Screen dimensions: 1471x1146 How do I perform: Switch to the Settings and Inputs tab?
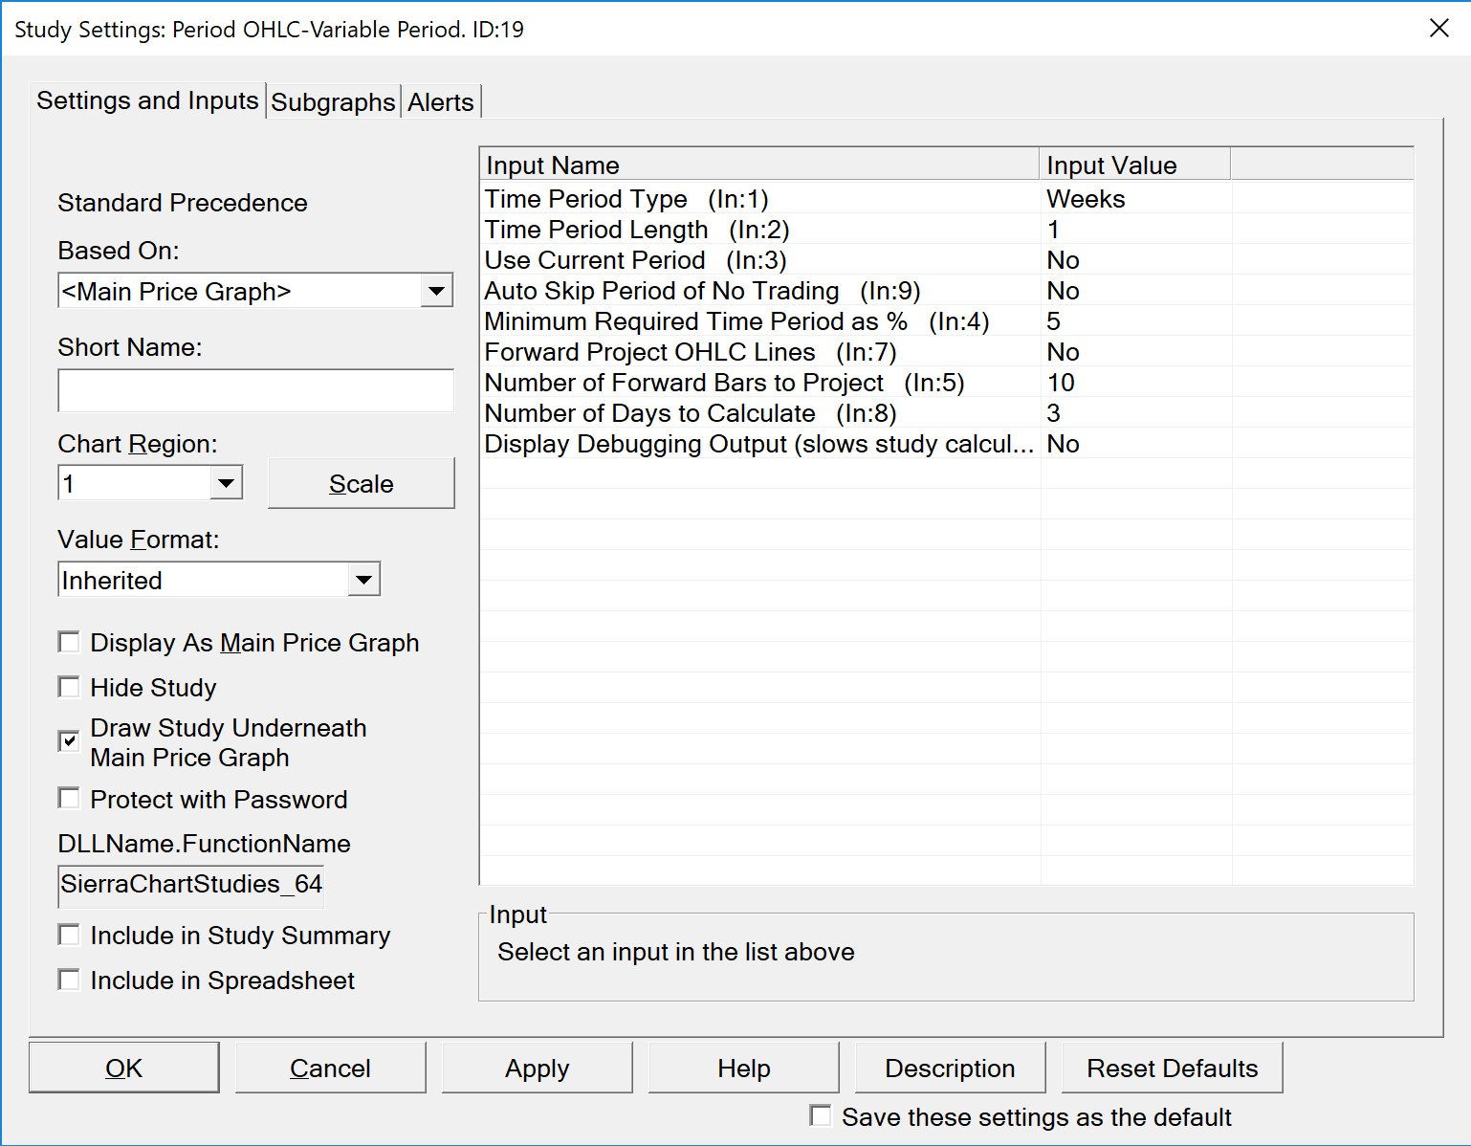pos(147,100)
